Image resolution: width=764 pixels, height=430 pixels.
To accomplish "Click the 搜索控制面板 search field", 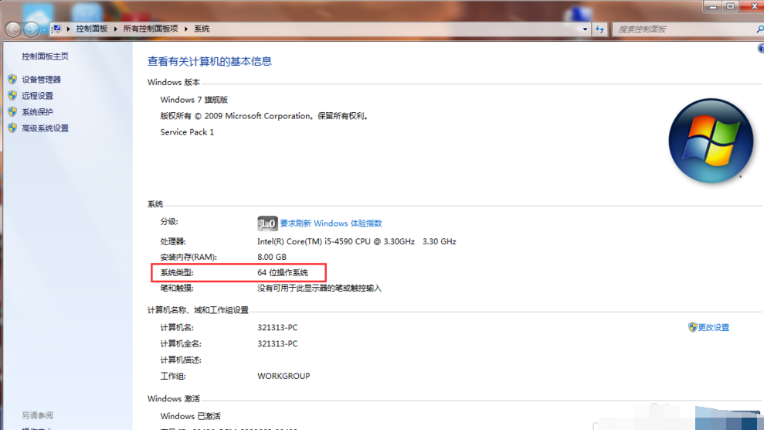I will (x=678, y=29).
